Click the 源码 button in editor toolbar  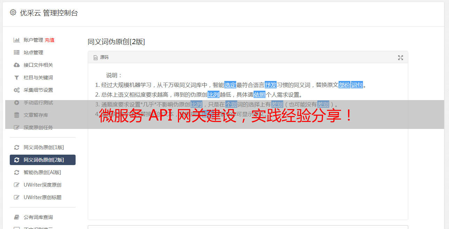(101, 57)
